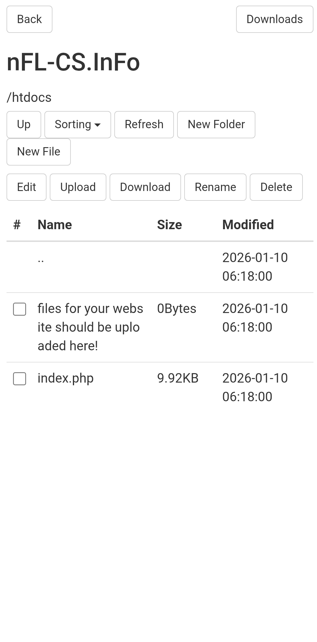317x642 pixels.
Task: Click the Download button
Action: (145, 187)
